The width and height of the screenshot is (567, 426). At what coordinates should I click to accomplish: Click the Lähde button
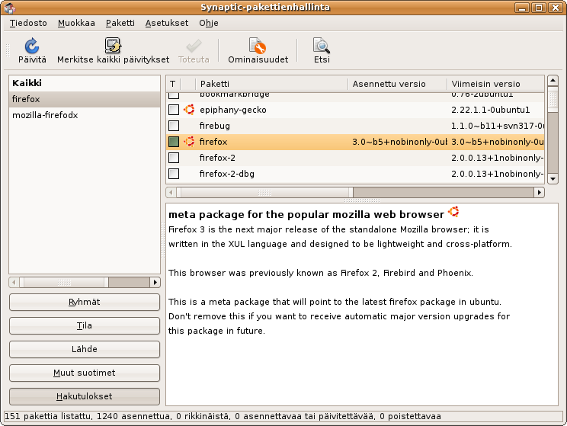85,349
